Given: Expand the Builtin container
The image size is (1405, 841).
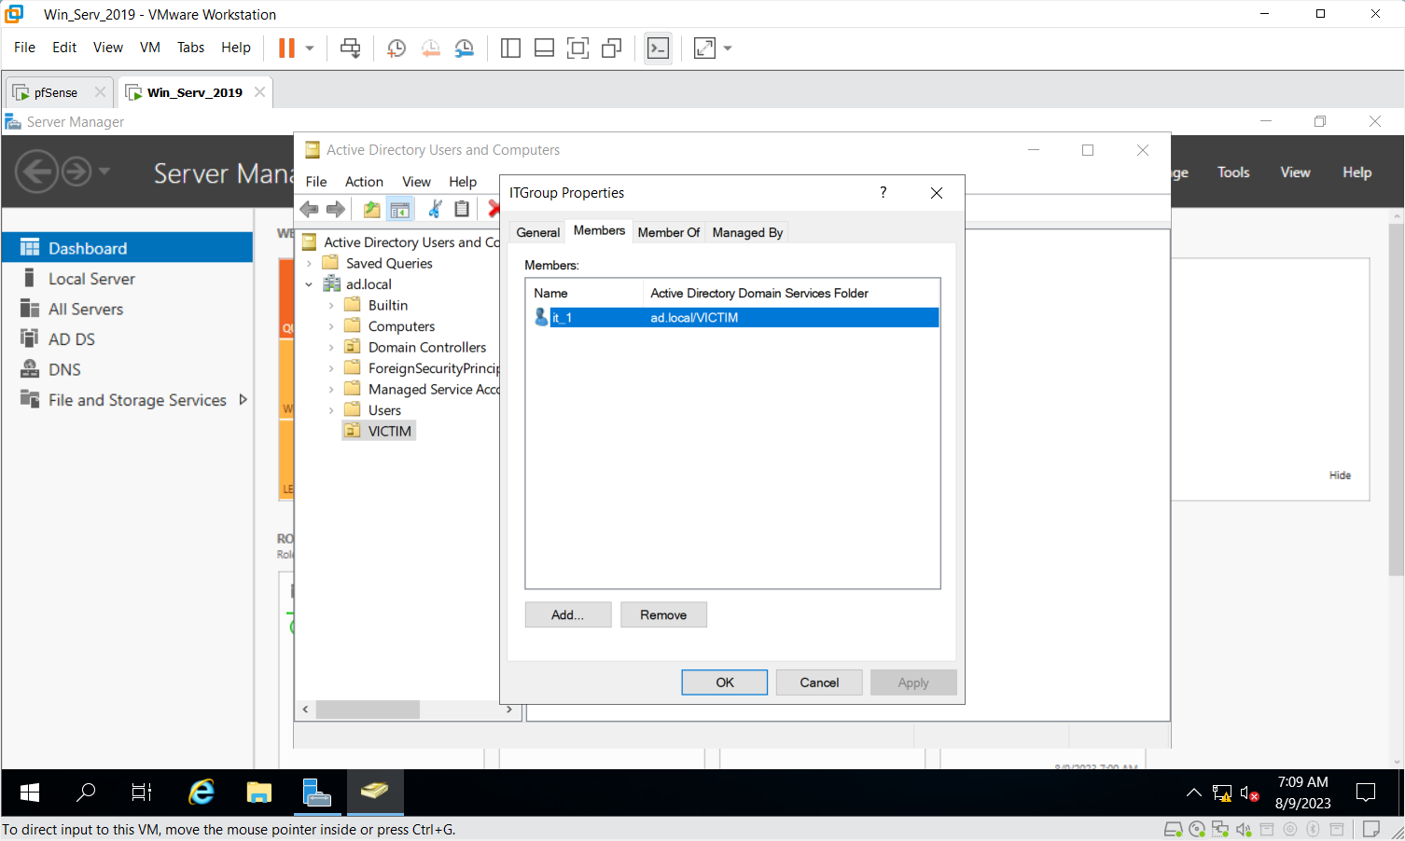Looking at the screenshot, I should click(331, 306).
